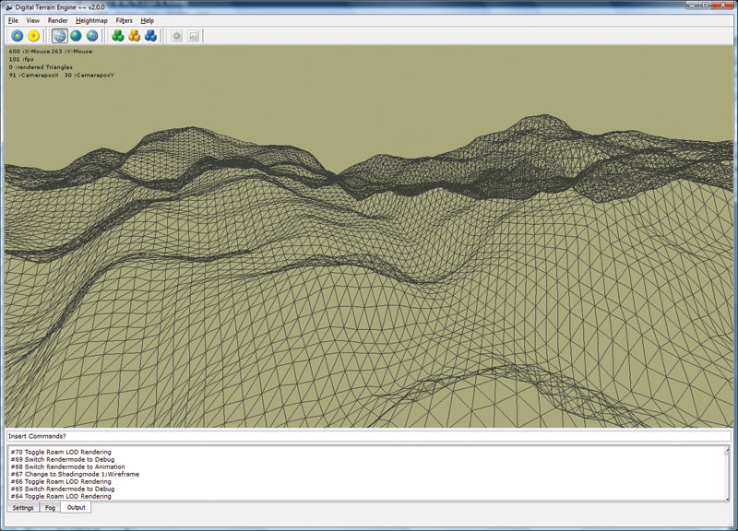Image resolution: width=738 pixels, height=531 pixels.
Task: Select the solid blue-green globe icon
Action: [76, 36]
